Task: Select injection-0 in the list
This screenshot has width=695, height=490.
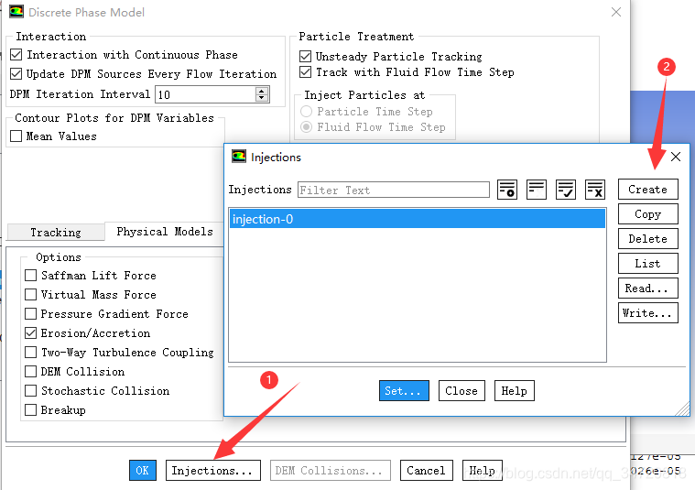Action: click(417, 219)
